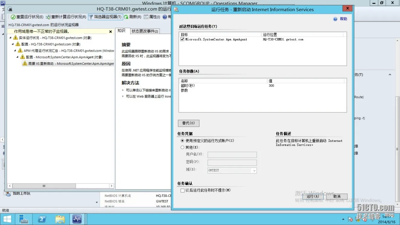Click the small dropdown arrow below 我的工作区
Screen dimensions: 400x225
click(97, 202)
